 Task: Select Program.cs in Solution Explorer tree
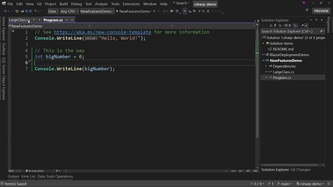pos(281,77)
